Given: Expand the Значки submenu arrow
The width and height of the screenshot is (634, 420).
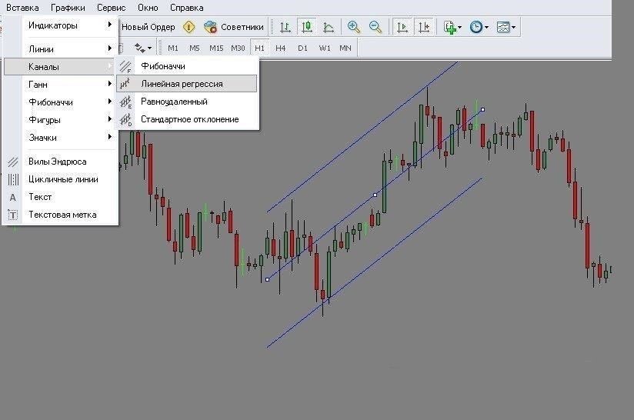Looking at the screenshot, I should [109, 137].
